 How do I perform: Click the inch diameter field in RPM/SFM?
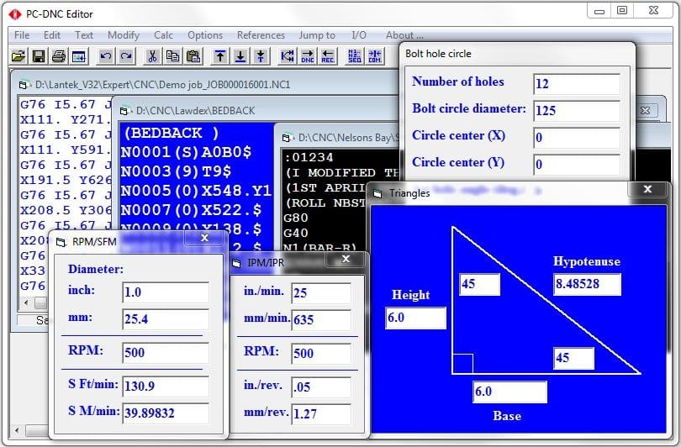pos(166,292)
